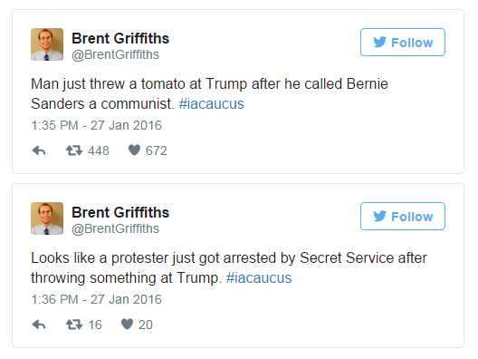Image resolution: width=478 pixels, height=359 pixels.
Task: Reply to the tomato tweet
Action: click(39, 150)
